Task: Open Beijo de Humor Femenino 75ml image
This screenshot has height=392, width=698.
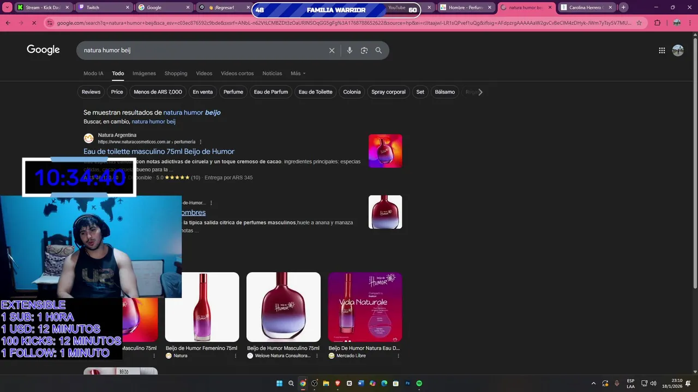Action: pos(202,307)
